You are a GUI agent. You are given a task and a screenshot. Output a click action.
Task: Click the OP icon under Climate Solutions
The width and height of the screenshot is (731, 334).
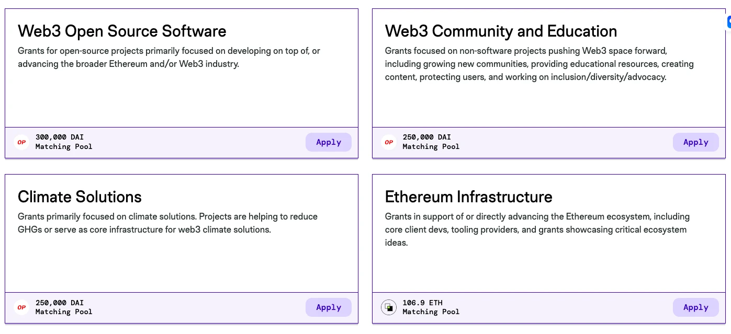coord(21,307)
